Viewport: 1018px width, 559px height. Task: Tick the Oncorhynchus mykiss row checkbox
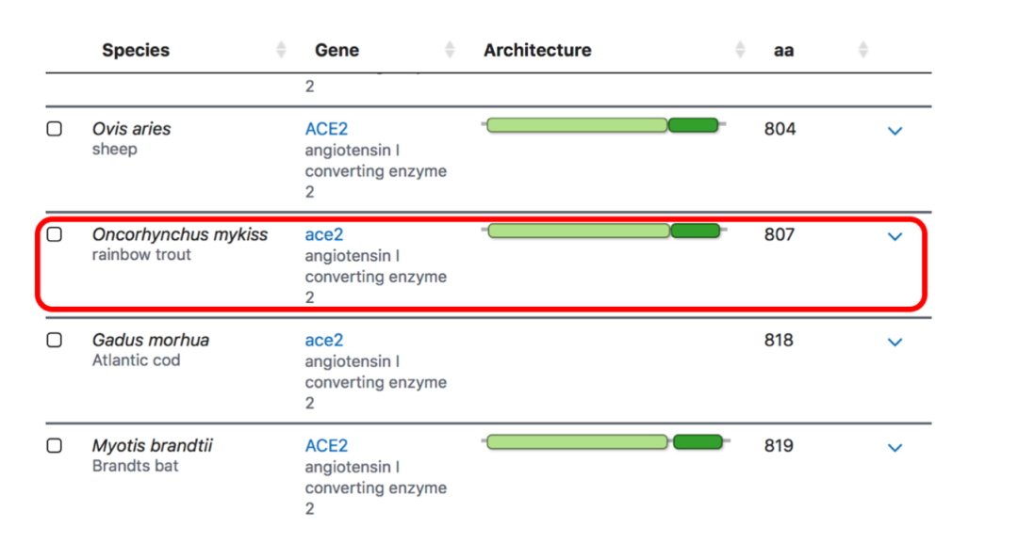[55, 234]
